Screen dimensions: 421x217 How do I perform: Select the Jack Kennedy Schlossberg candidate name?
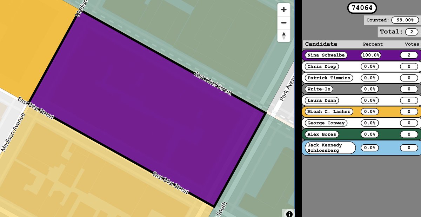coord(330,147)
